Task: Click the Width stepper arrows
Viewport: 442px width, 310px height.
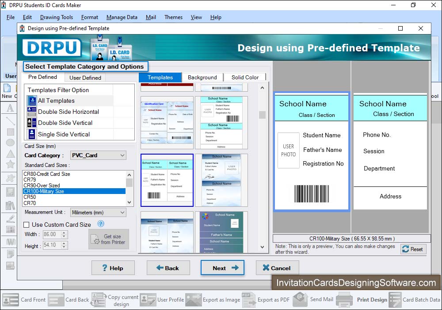Action: (x=64, y=234)
